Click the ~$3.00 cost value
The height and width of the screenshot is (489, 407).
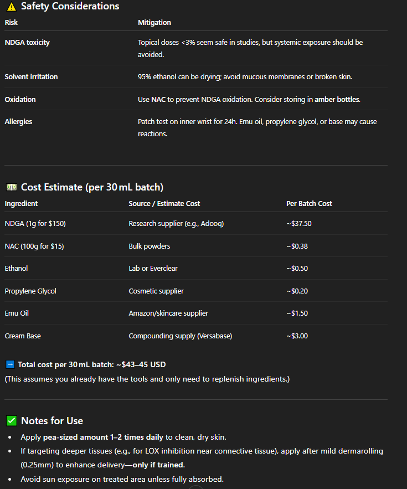tap(297, 336)
